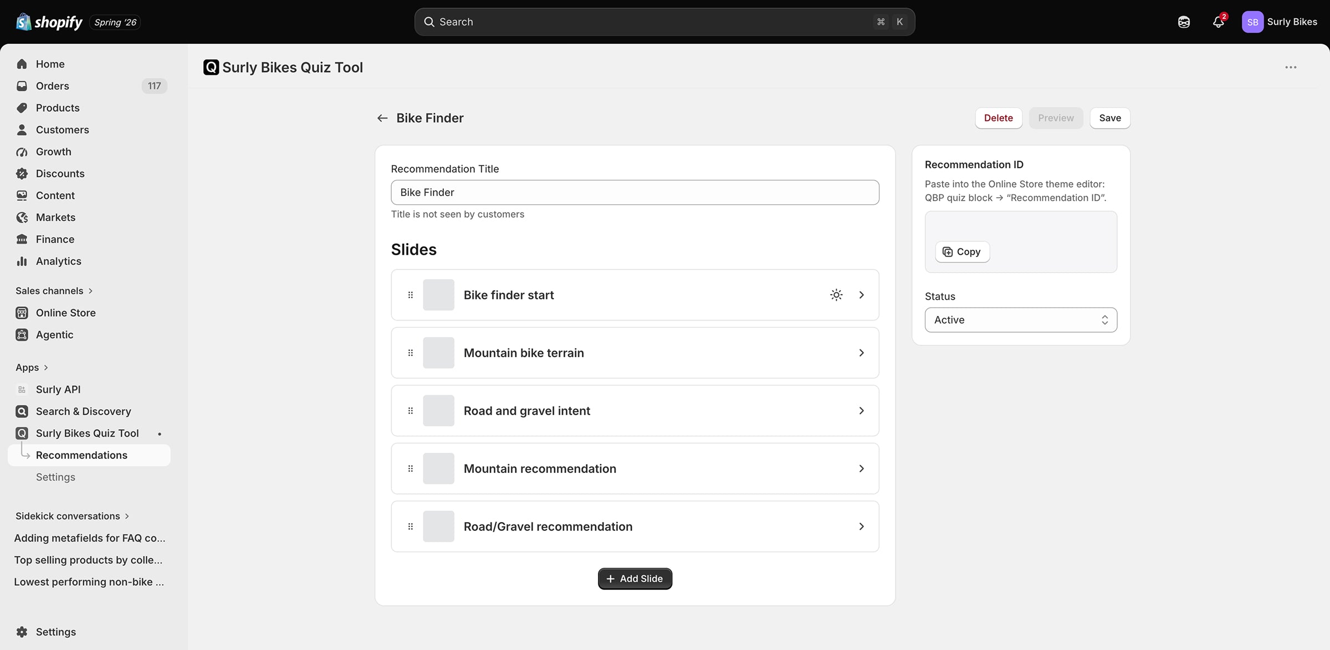Open the Sidekick assistant icon in top bar
The height and width of the screenshot is (650, 1330).
click(1184, 22)
